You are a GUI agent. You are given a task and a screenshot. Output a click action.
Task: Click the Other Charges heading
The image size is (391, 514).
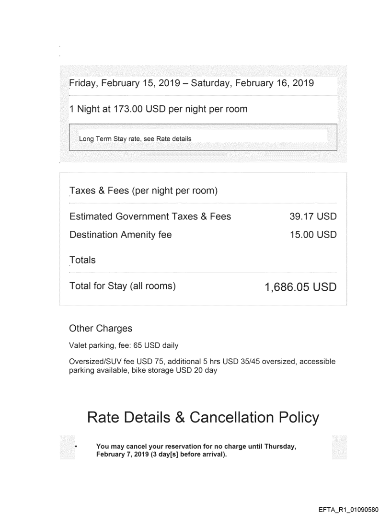point(101,329)
